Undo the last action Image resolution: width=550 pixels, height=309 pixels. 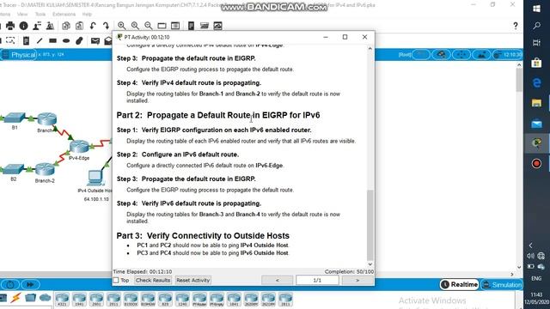tap(93, 26)
